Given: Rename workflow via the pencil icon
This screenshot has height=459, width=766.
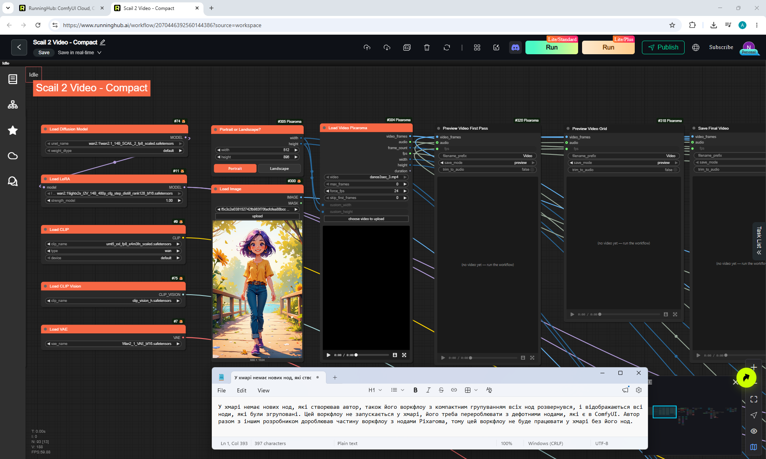Looking at the screenshot, I should coord(103,42).
